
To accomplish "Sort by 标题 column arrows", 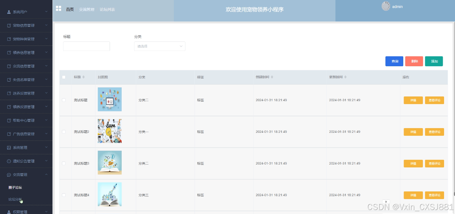I will [x=83, y=77].
